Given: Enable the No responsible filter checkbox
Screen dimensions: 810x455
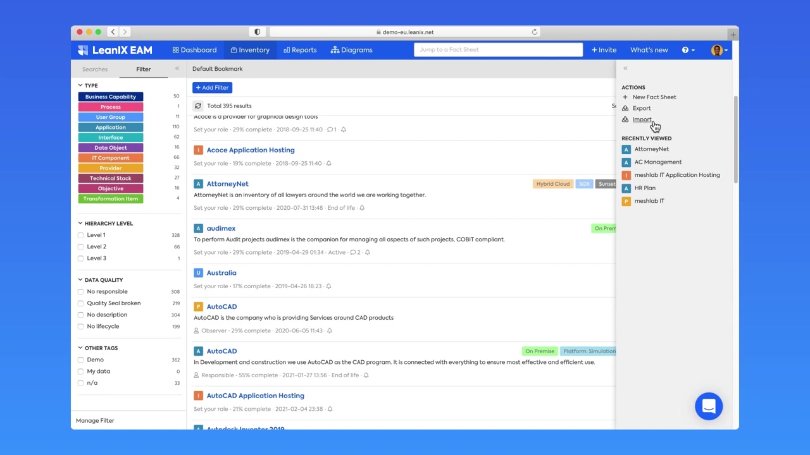Looking at the screenshot, I should pos(81,292).
